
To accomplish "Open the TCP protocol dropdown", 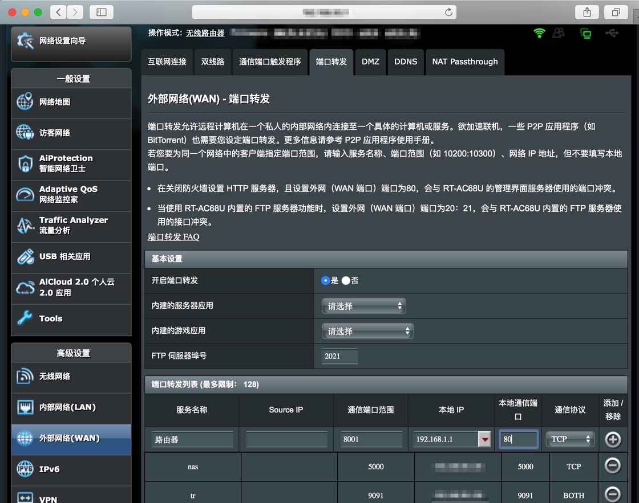I will (x=570, y=439).
